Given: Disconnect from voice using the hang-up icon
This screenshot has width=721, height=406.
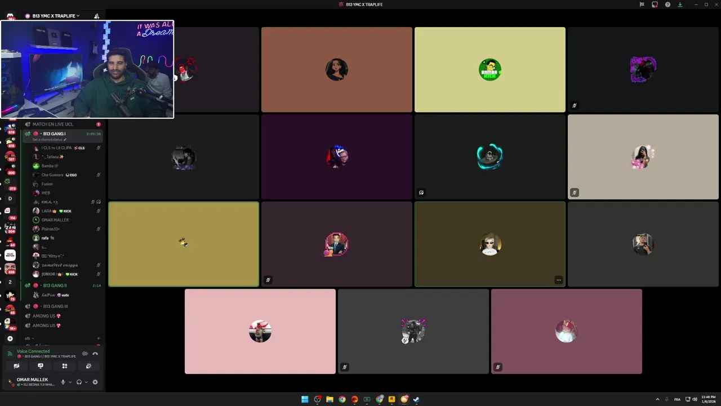Looking at the screenshot, I should [x=95, y=354].
